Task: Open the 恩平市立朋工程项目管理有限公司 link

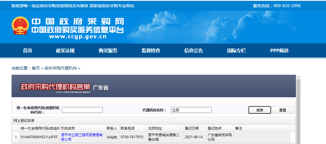Action: (82, 137)
